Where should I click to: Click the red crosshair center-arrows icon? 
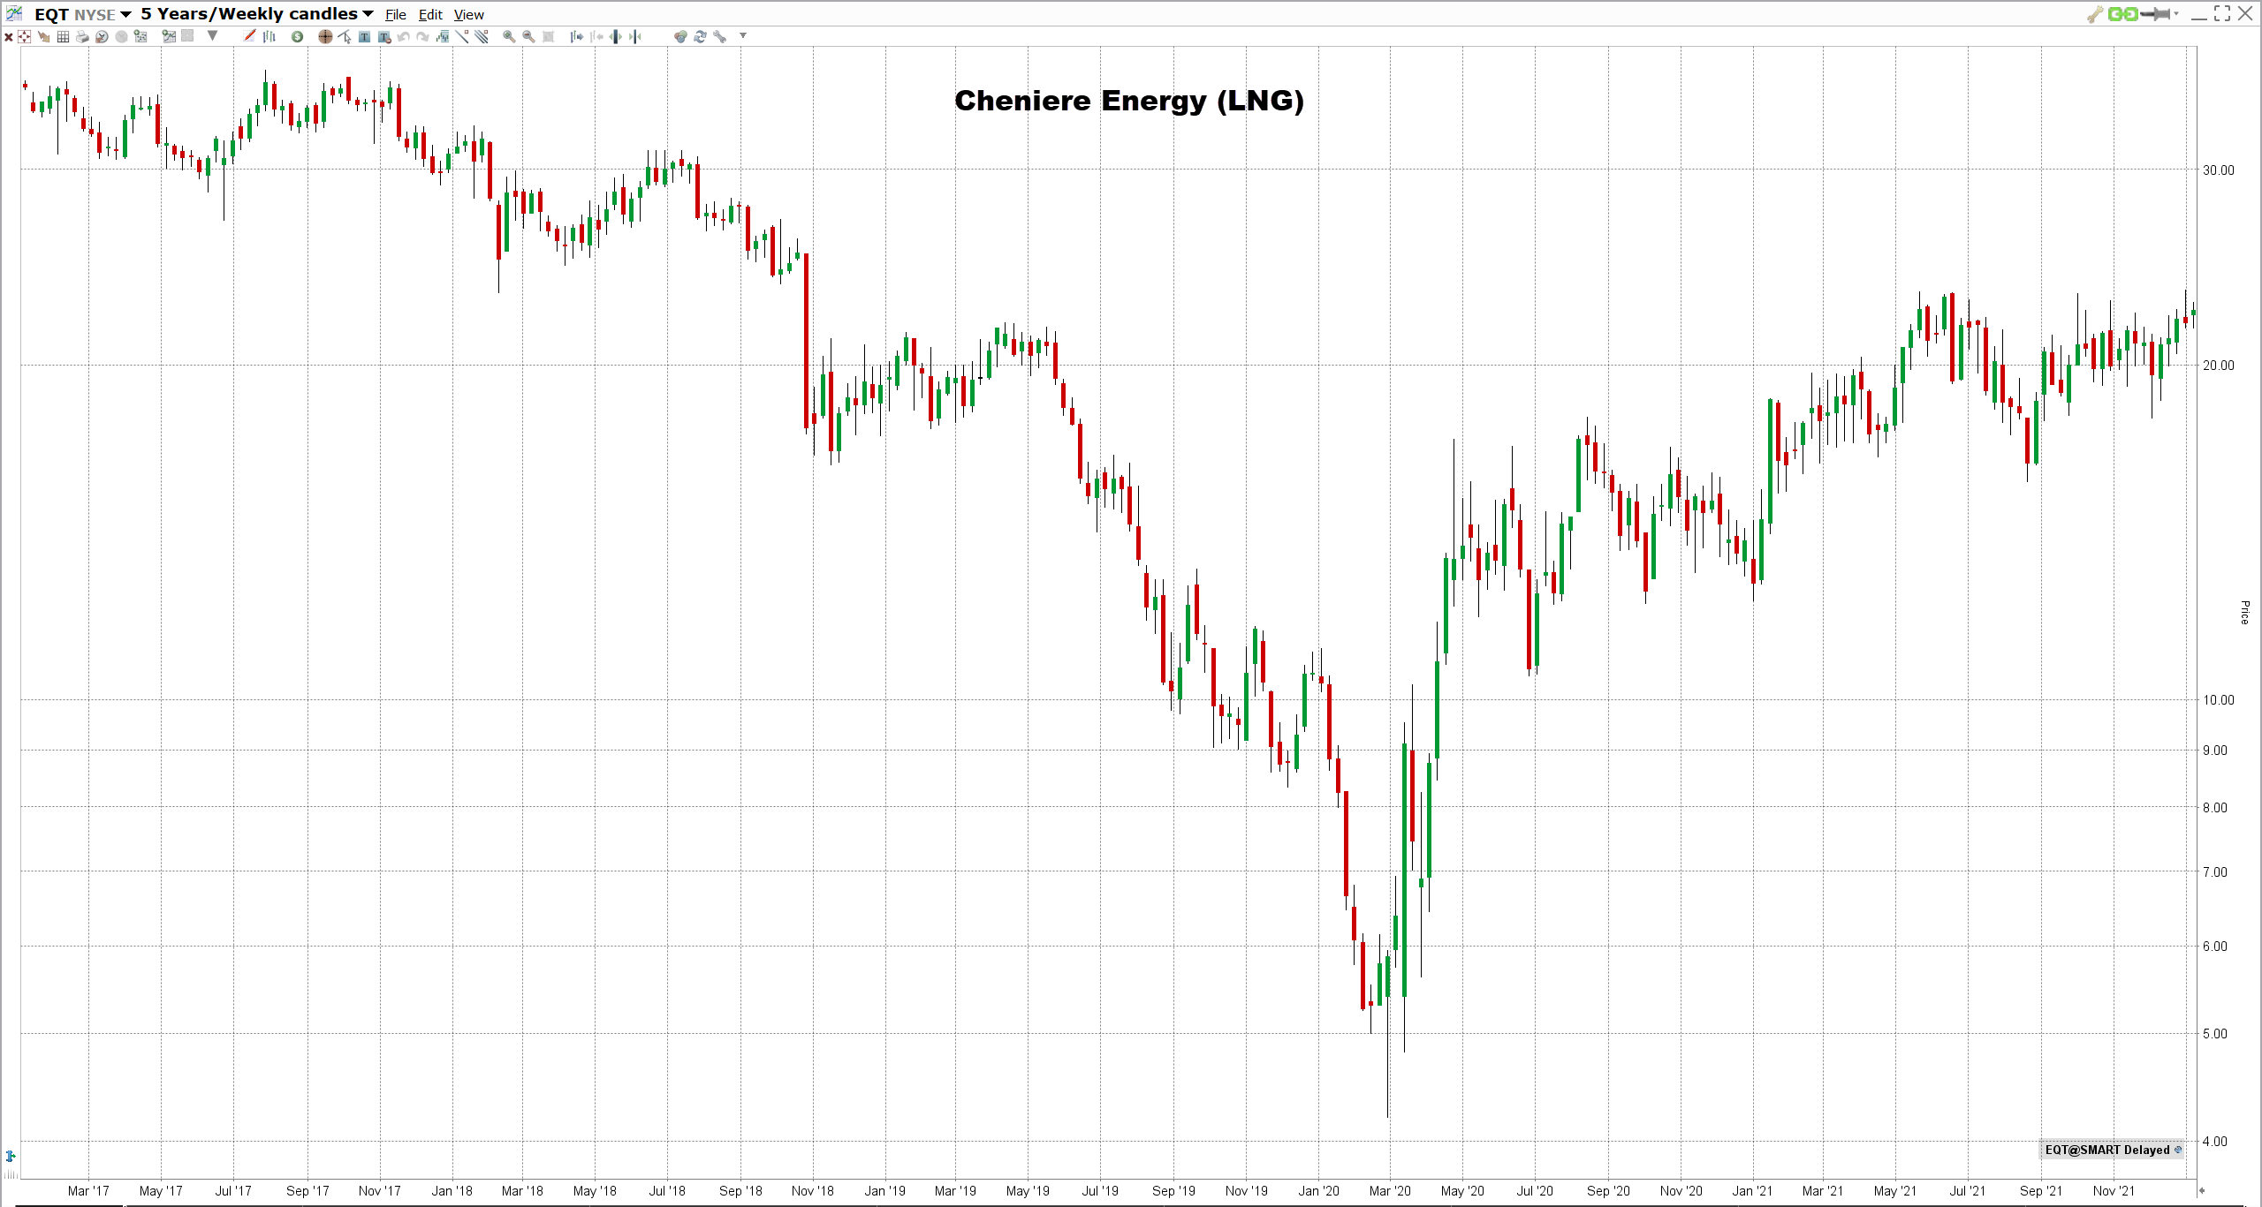[25, 37]
